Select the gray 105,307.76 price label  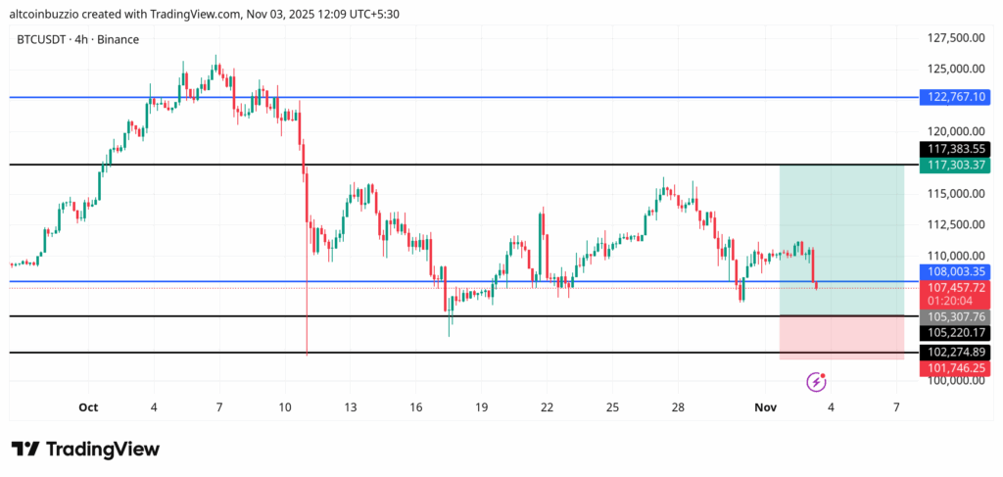[954, 317]
